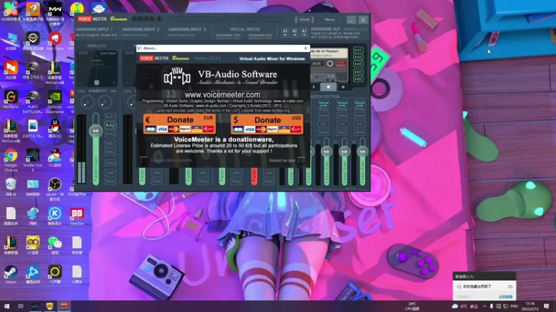Toggle A2 routing on Hardware Input 1 strip

111,125
